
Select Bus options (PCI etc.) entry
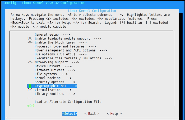(x=61, y=54)
